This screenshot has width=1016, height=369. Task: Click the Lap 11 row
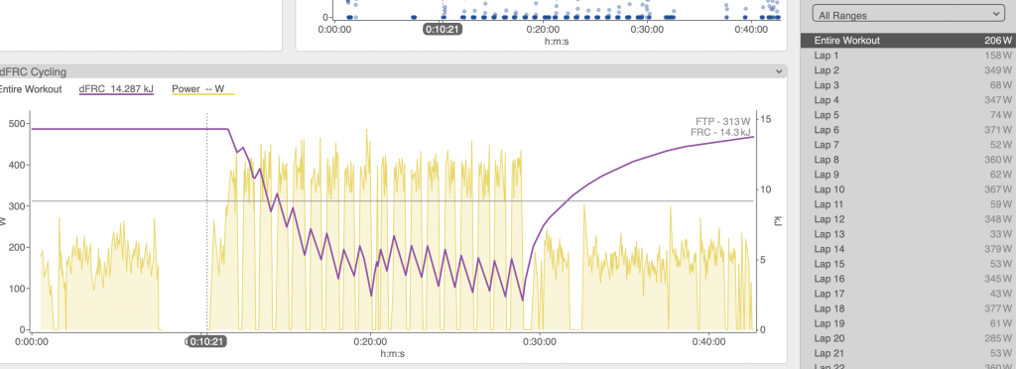tap(909, 204)
